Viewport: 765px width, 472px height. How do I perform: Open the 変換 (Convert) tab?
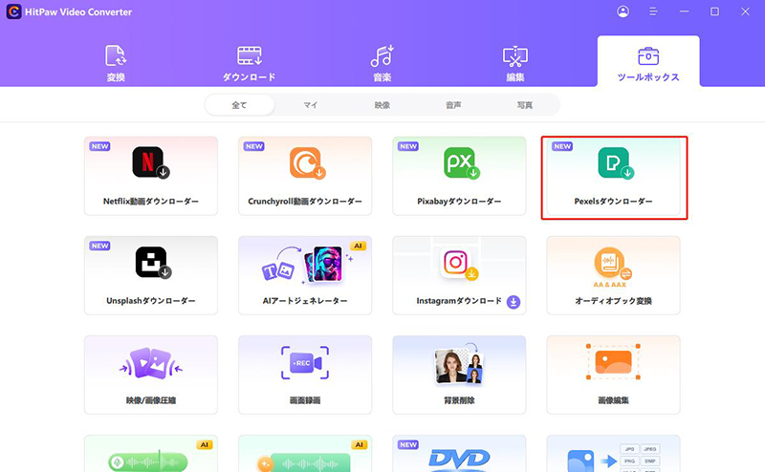tap(116, 62)
